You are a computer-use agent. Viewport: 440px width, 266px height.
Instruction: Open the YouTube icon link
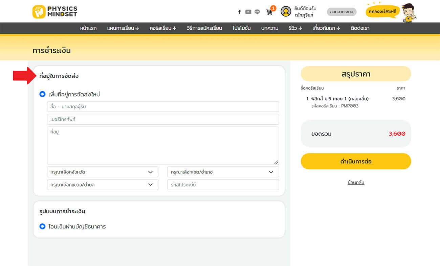pyautogui.click(x=248, y=12)
